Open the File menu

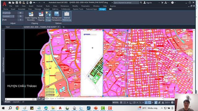11,6
